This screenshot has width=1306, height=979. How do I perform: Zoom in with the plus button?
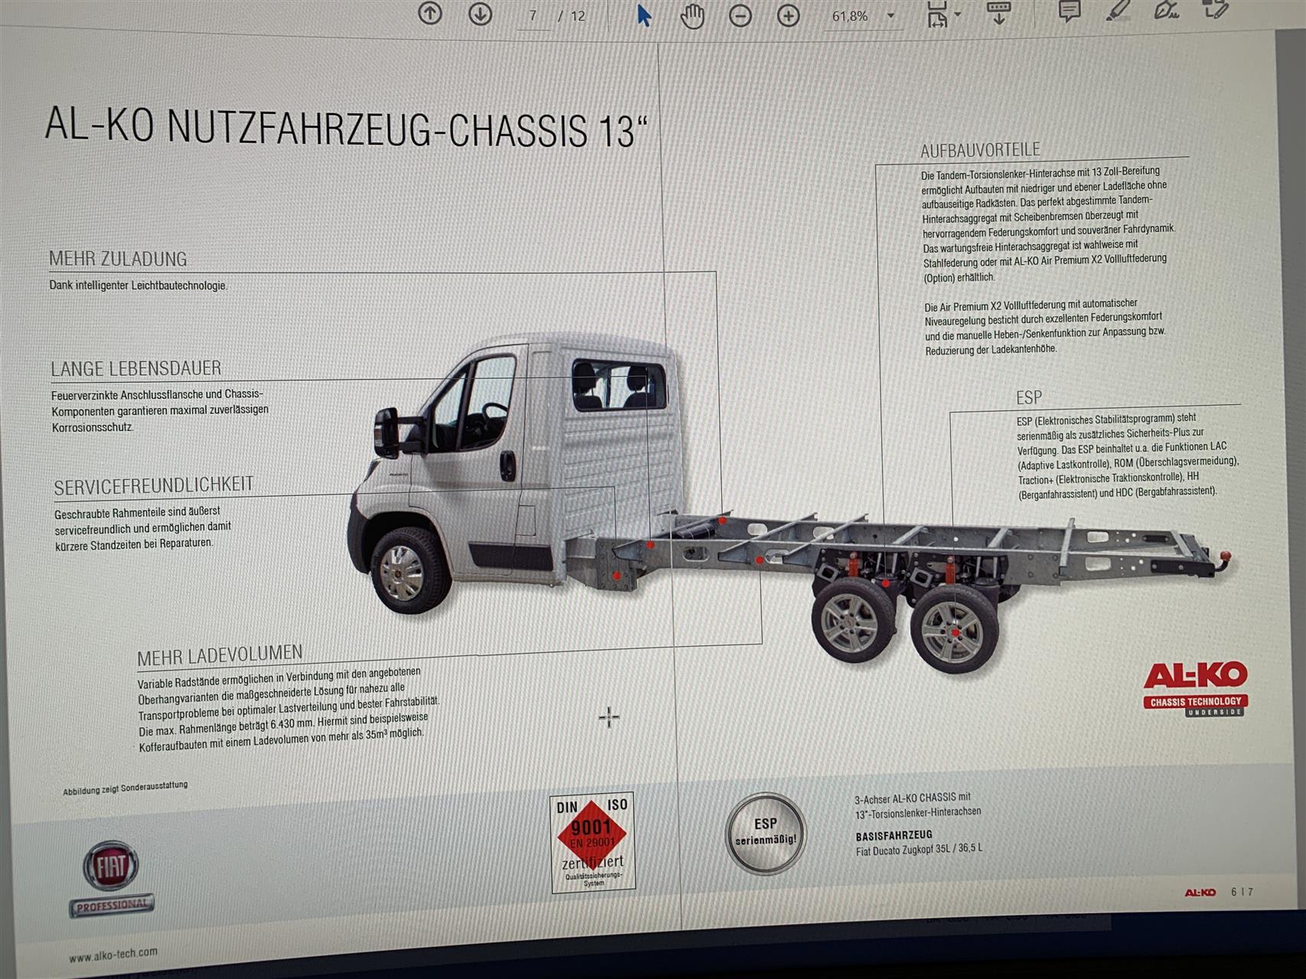pos(788,16)
